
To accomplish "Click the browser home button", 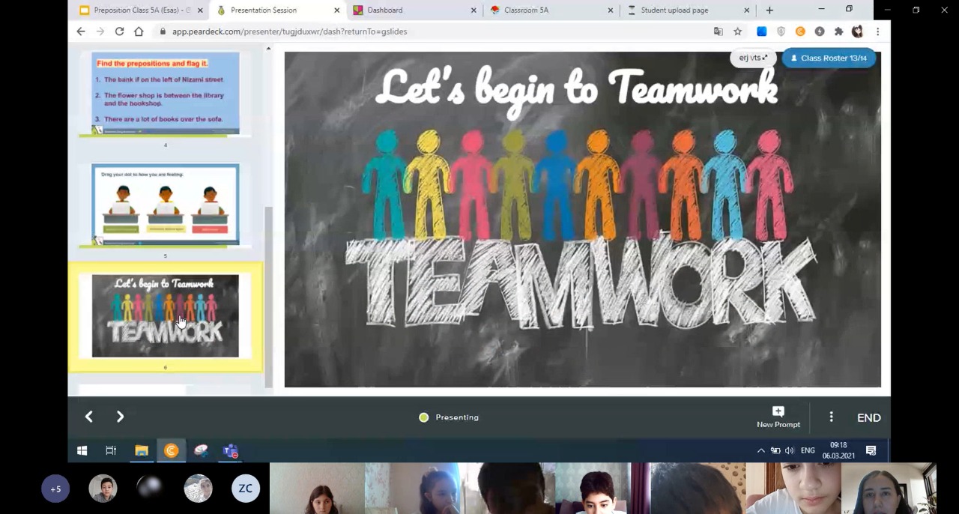I will click(139, 31).
